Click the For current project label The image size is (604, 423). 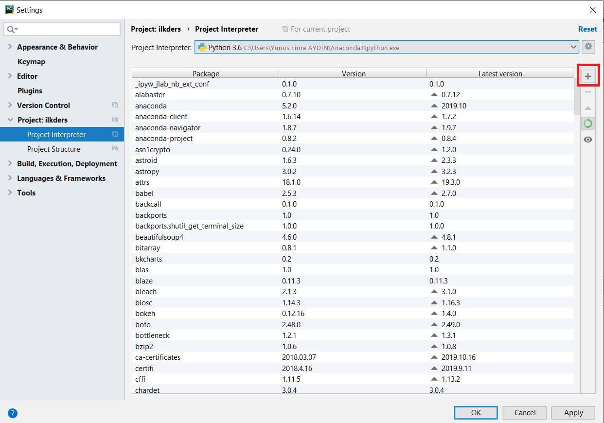(x=320, y=29)
